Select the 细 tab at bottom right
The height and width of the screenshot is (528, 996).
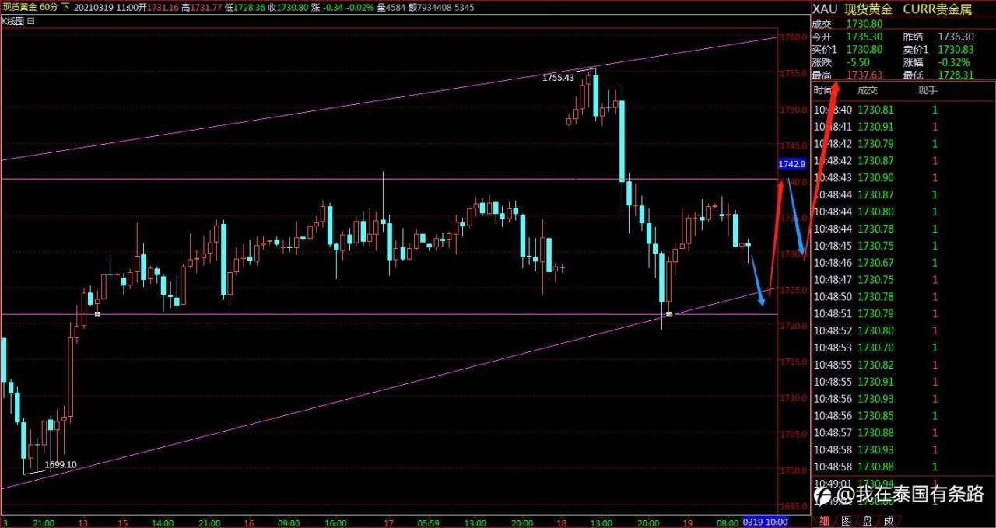824,520
